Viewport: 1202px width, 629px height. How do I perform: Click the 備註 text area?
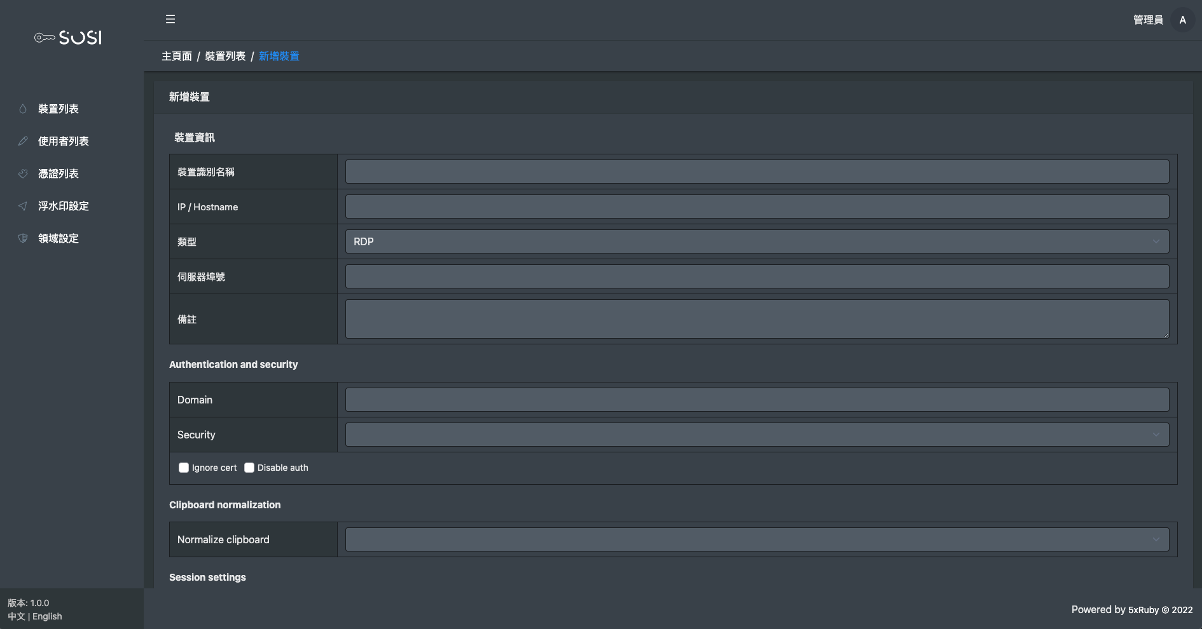coord(757,319)
